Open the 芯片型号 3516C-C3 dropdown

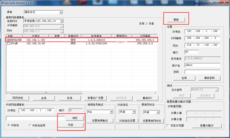point(217,90)
